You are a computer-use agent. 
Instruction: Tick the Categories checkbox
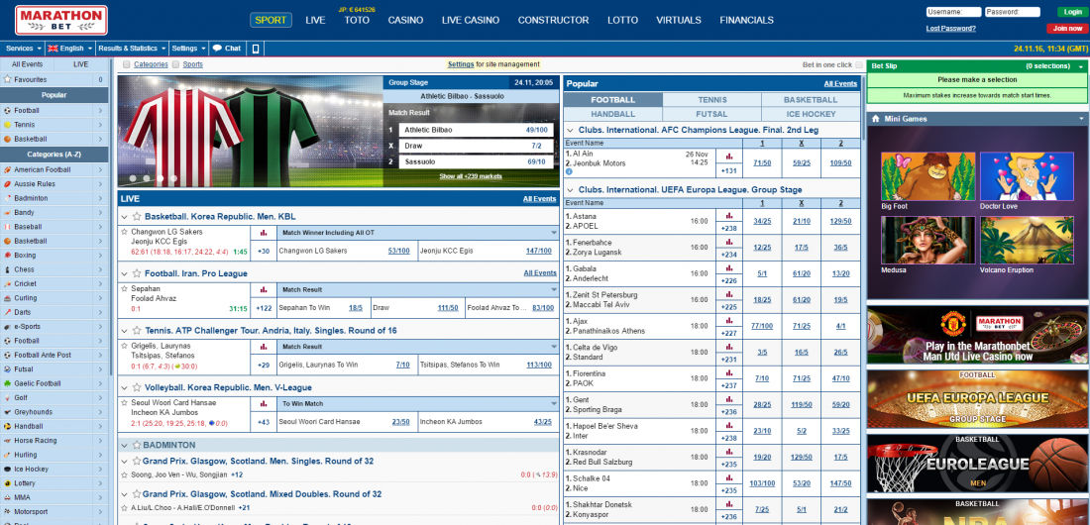[127, 64]
